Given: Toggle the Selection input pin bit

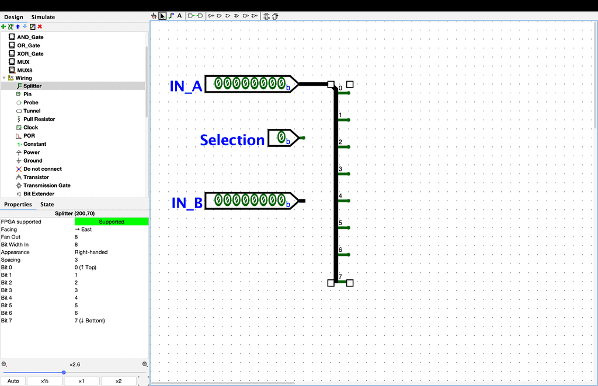Looking at the screenshot, I should [281, 138].
